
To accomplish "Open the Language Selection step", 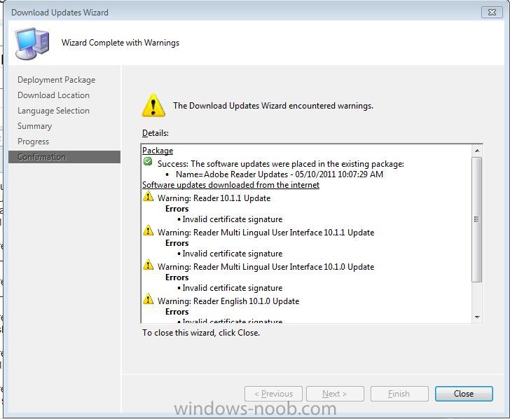I will [x=53, y=111].
